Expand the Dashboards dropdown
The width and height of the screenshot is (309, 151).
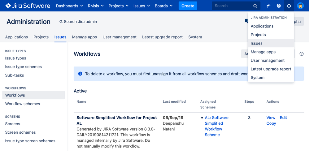click(x=69, y=6)
